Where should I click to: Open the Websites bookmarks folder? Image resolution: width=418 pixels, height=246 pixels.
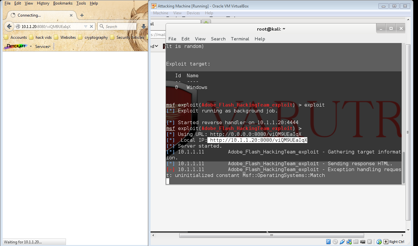point(65,37)
